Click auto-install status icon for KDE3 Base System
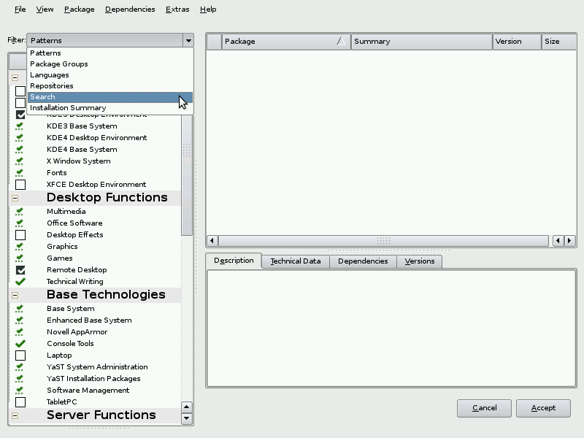This screenshot has height=438, width=584. click(20, 126)
